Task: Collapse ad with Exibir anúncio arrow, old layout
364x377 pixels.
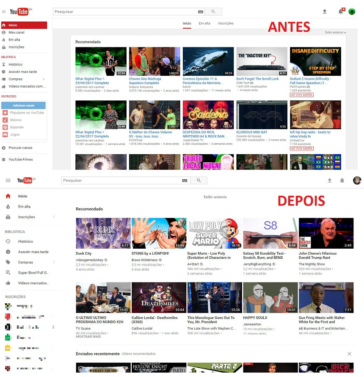Action: coord(335,32)
